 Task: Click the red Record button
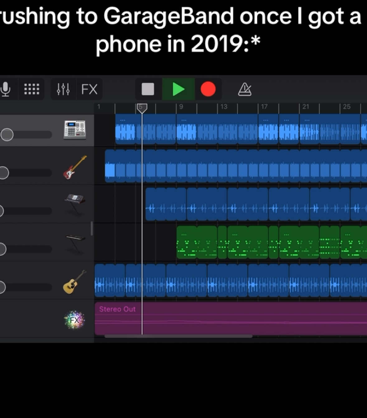coord(208,89)
